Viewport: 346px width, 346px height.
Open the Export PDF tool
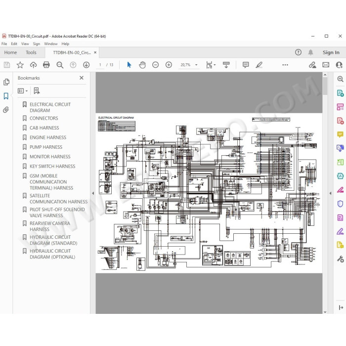(340, 93)
